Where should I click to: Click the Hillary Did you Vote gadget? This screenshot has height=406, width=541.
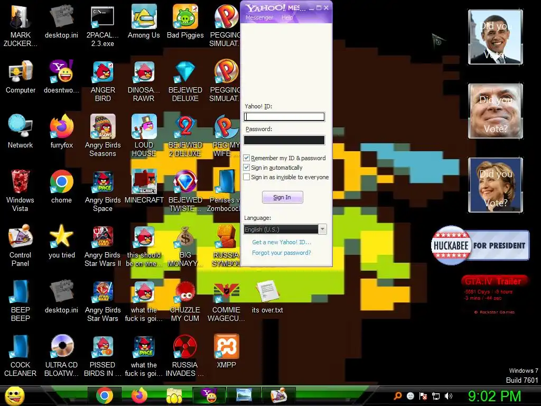(x=496, y=185)
